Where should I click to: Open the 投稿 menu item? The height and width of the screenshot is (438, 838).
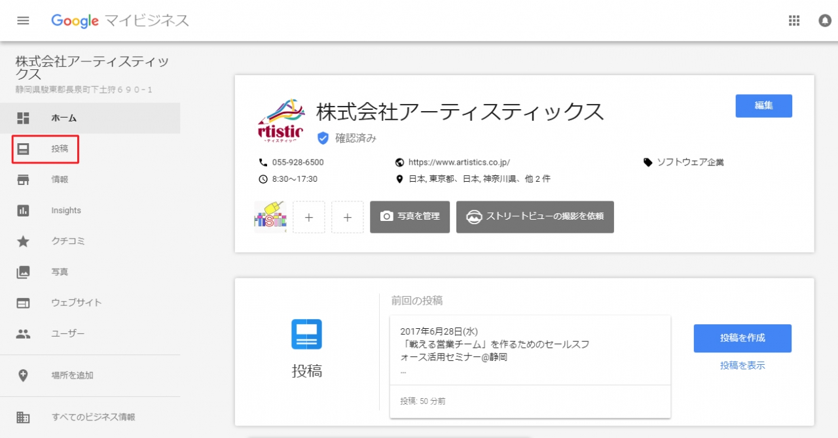(x=90, y=149)
